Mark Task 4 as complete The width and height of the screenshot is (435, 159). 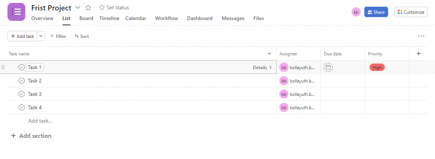pyautogui.click(x=21, y=107)
